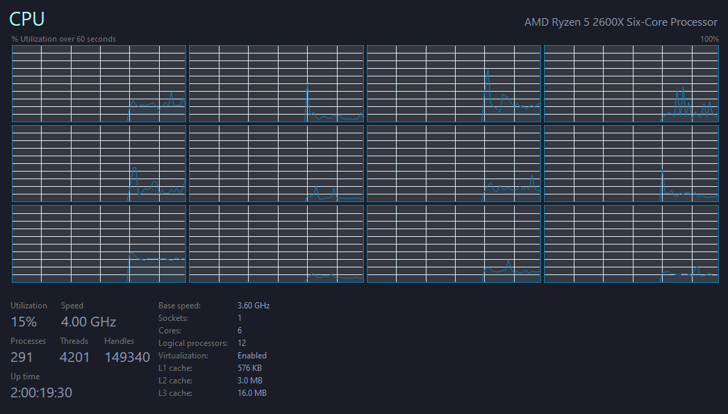Click the L2 cache value 3.0 MB
Viewport: 728px width, 414px height.
tap(250, 381)
